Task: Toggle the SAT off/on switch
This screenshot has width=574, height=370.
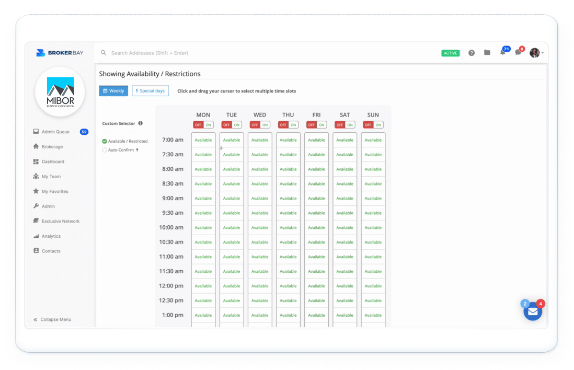Action: coord(345,125)
